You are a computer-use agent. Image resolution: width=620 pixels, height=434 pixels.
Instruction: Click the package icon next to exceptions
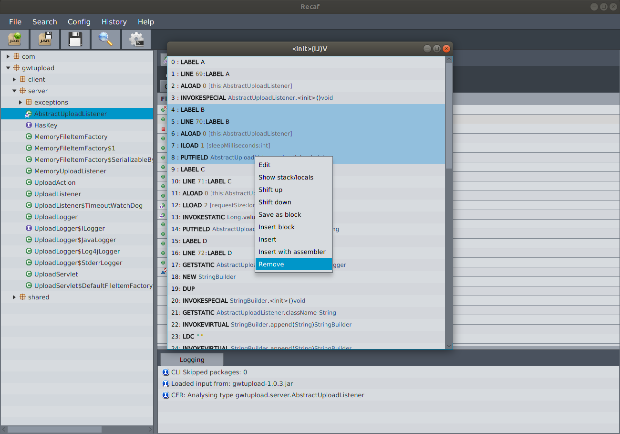pyautogui.click(x=29, y=102)
